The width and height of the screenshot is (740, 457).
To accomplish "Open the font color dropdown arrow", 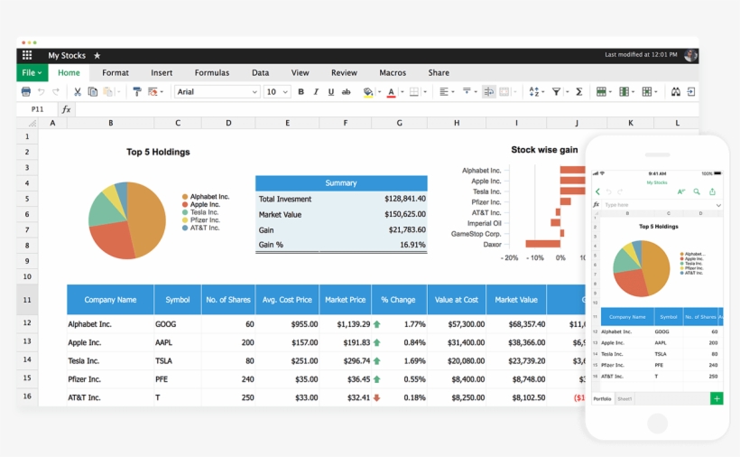I will tap(402, 92).
